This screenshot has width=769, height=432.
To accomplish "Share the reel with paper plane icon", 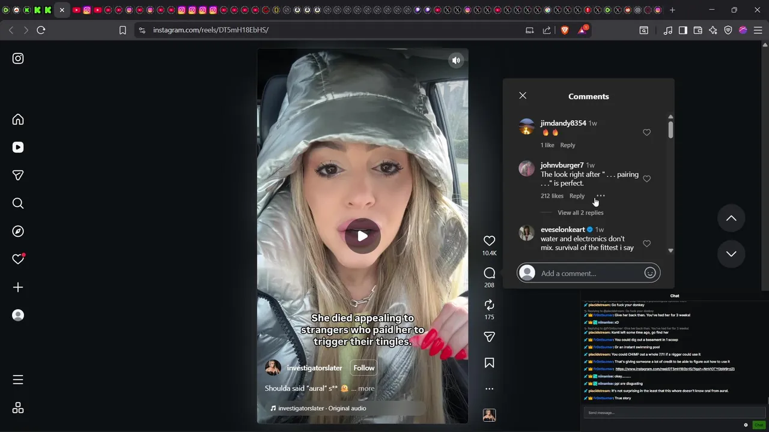I will [x=489, y=337].
